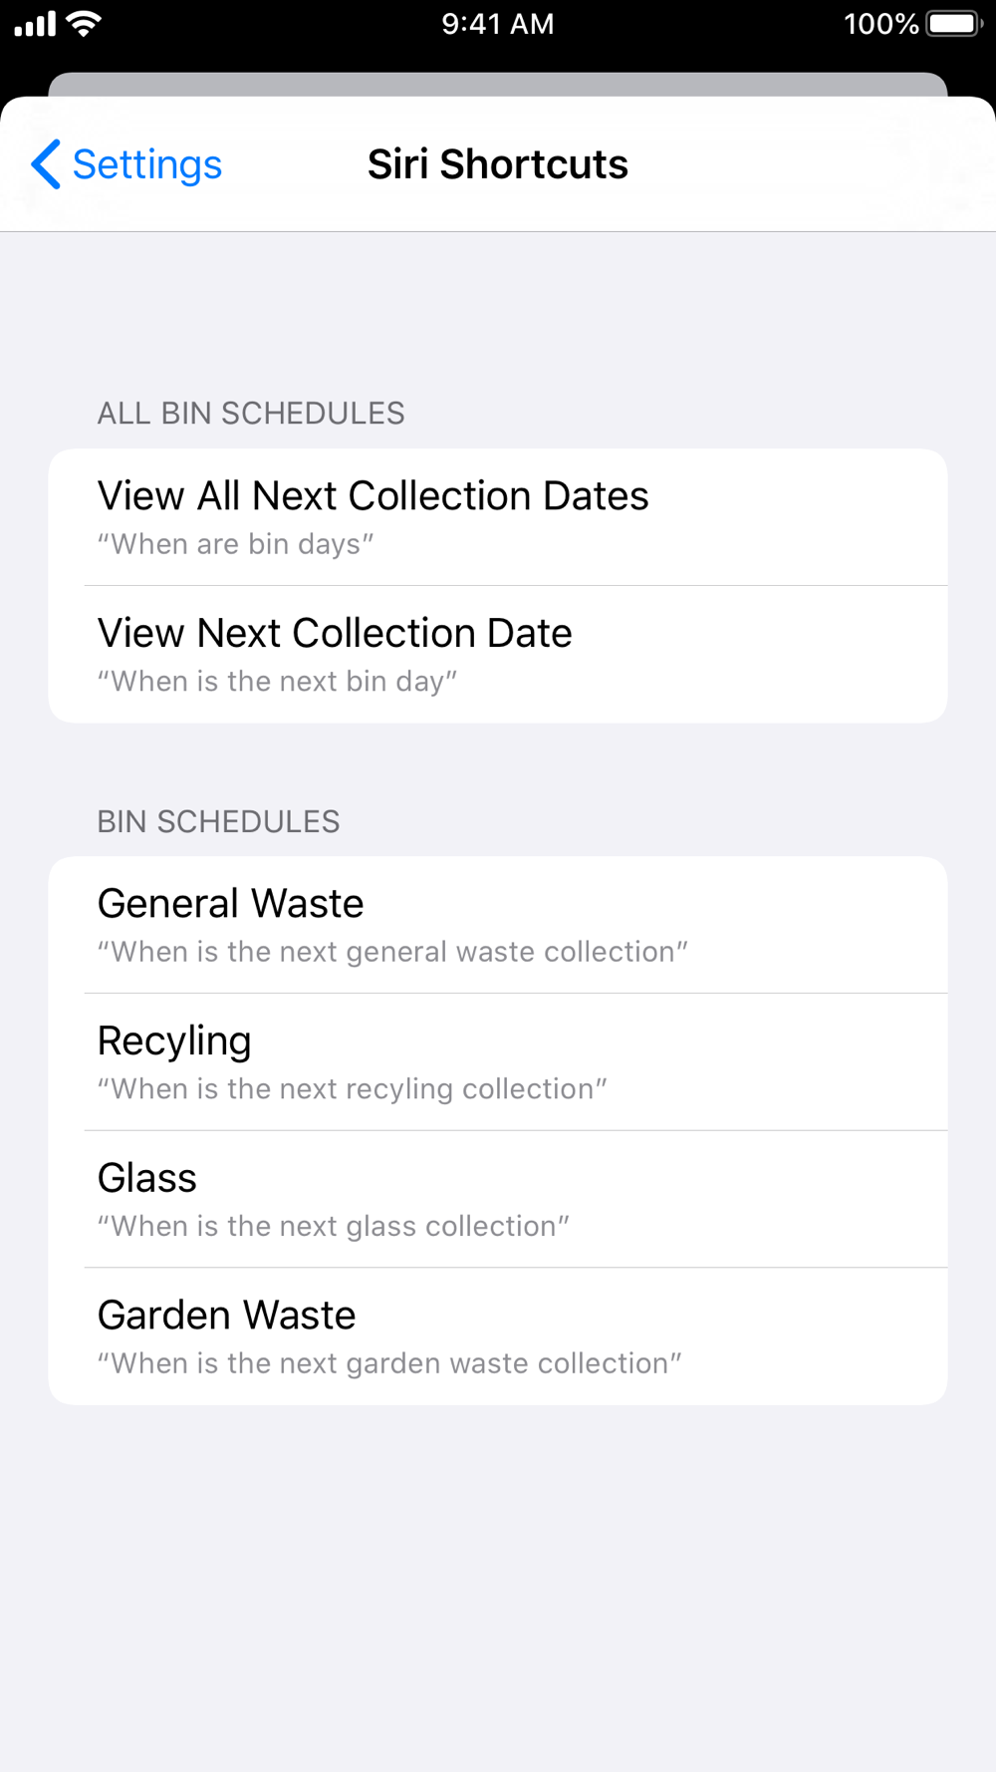Image resolution: width=996 pixels, height=1772 pixels.
Task: Tap the next garden waste collection phrase
Action: [389, 1363]
